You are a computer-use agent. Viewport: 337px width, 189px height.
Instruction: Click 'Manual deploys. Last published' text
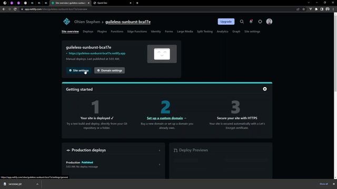pos(93,59)
